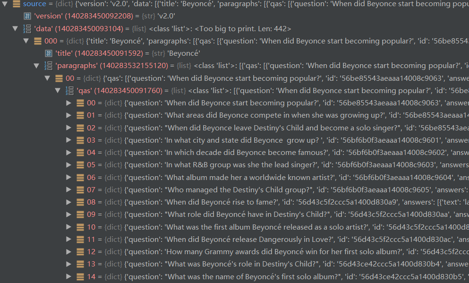Expand qas item 12 arrow
This screenshot has width=469, height=283.
point(68,252)
